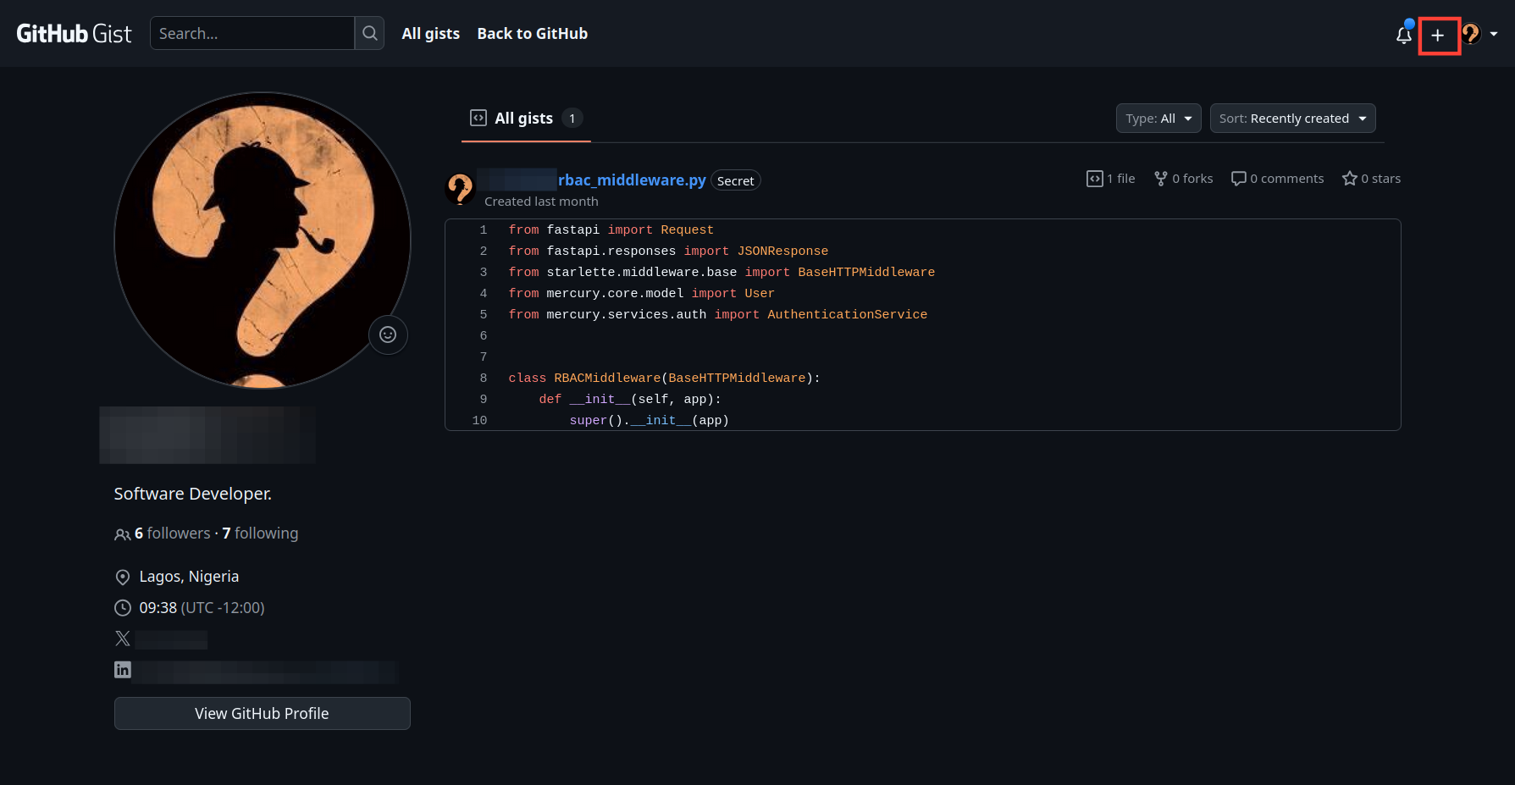Open the rbac_middleware.py gist
The image size is (1515, 785).
coord(631,180)
